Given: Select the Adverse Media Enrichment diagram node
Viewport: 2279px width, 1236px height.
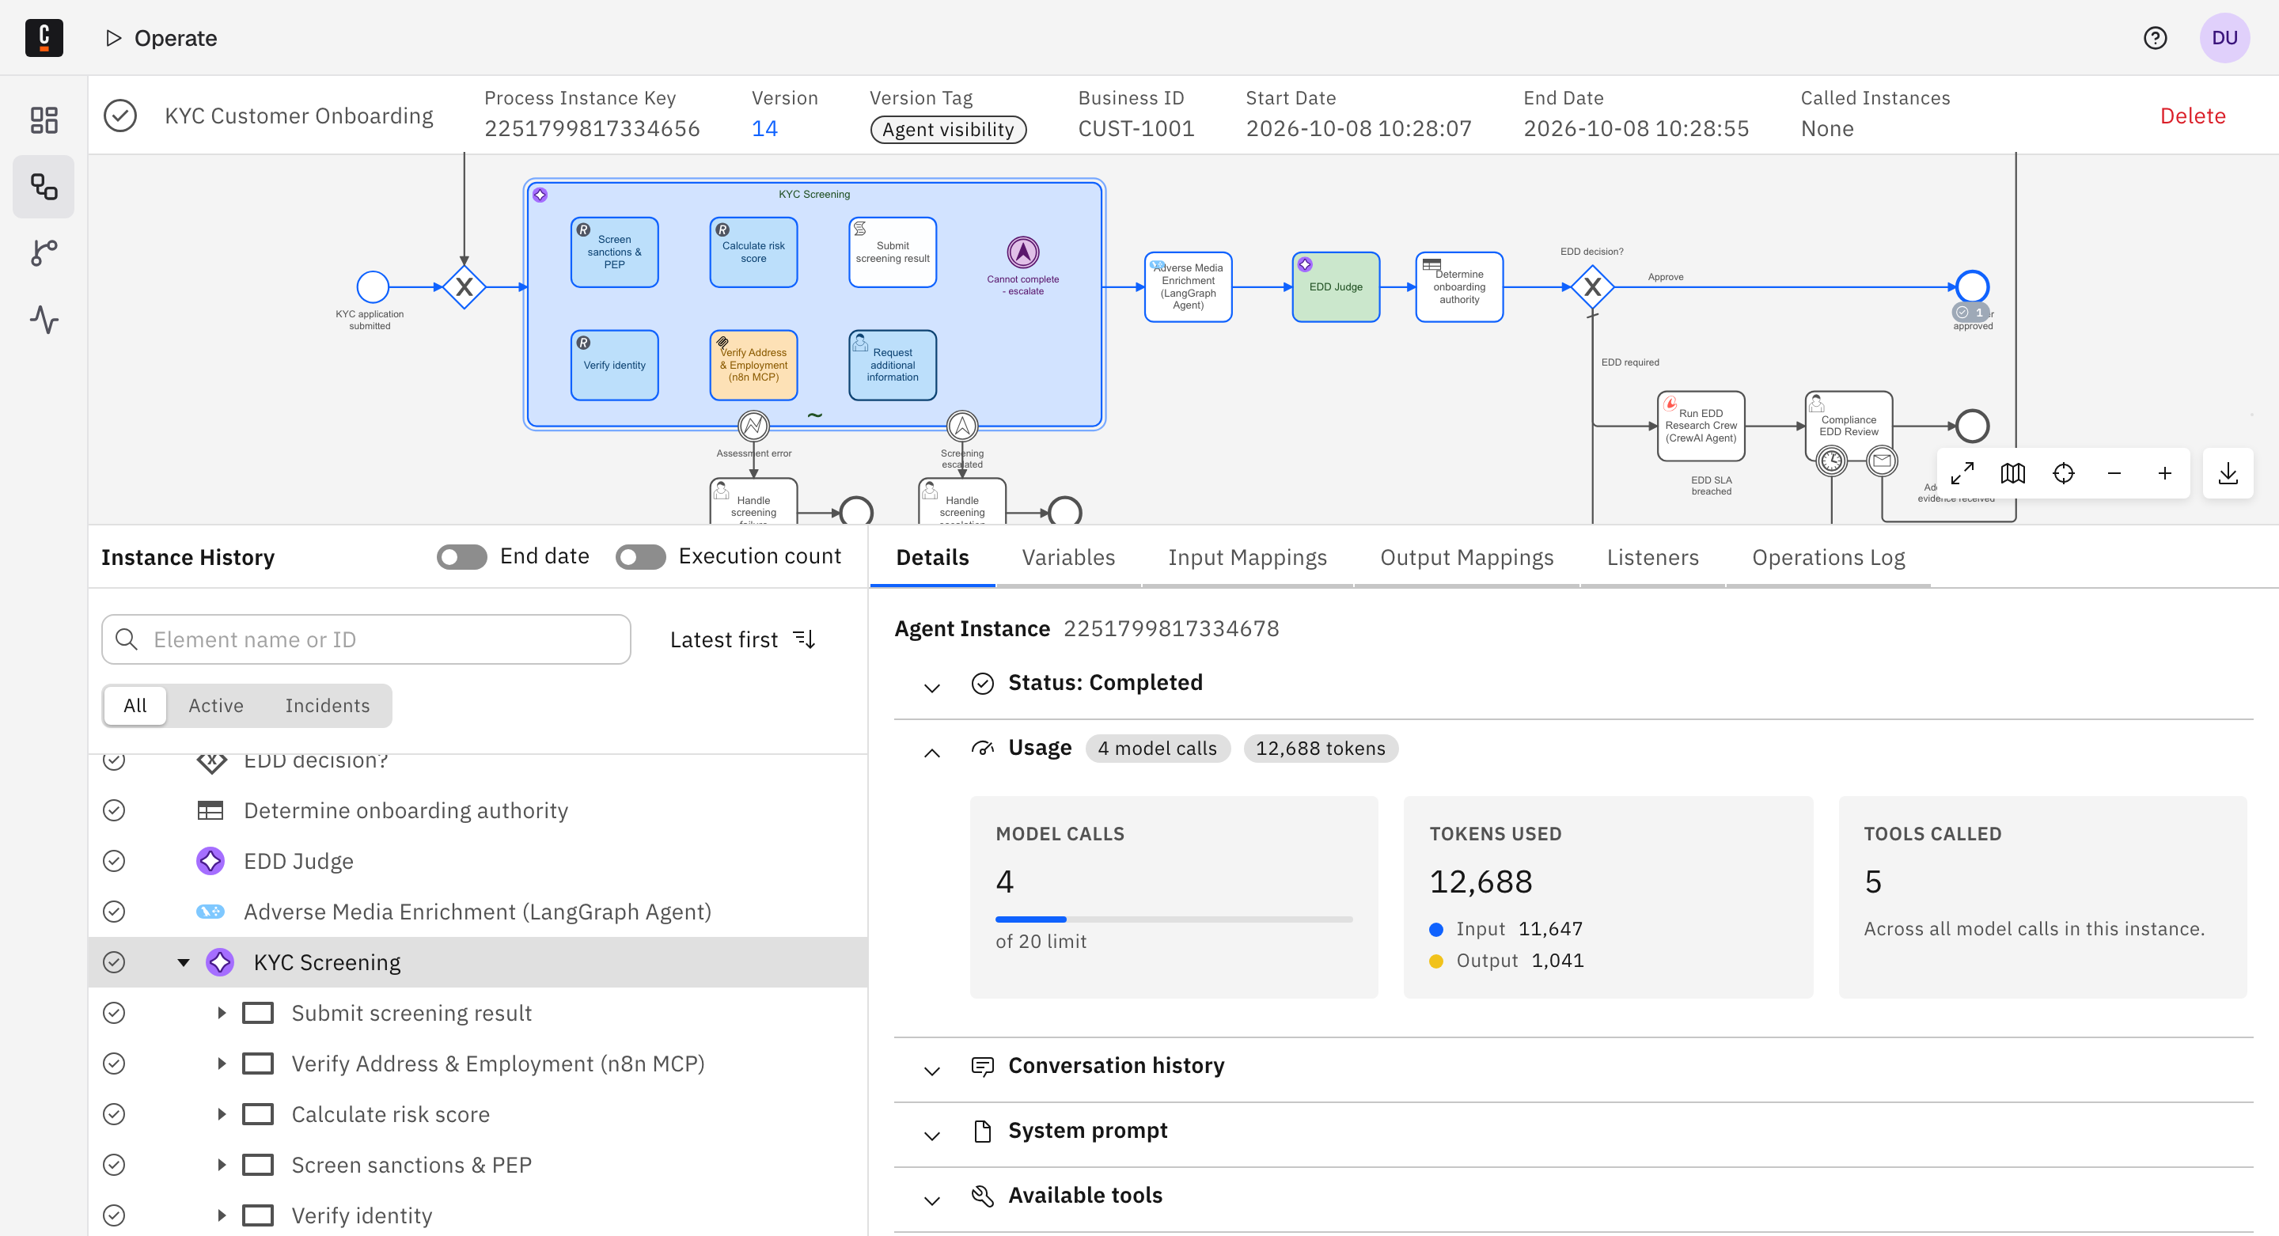Looking at the screenshot, I should click(1187, 286).
